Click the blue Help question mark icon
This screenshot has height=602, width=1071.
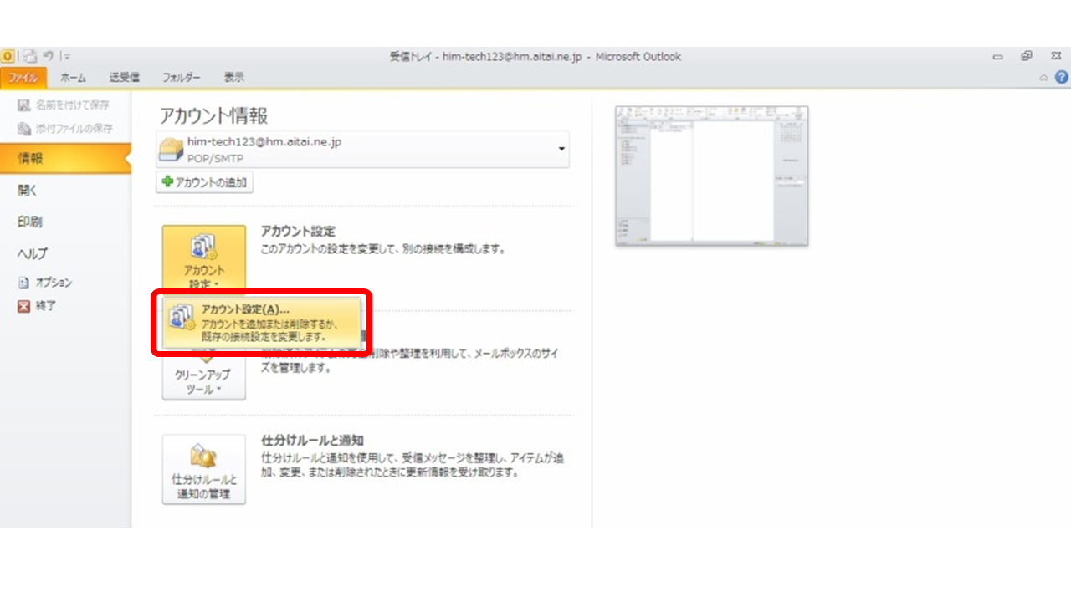pyautogui.click(x=1061, y=77)
